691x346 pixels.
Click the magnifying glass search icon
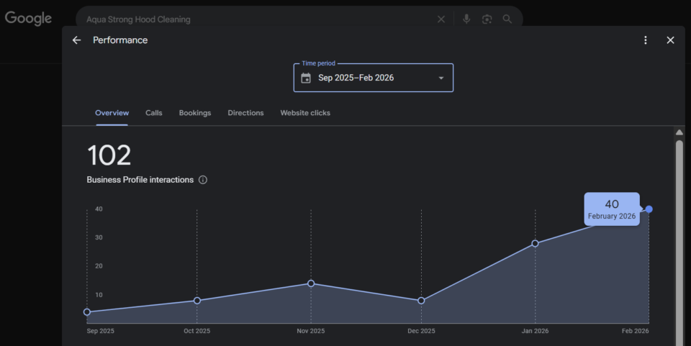[x=507, y=19]
